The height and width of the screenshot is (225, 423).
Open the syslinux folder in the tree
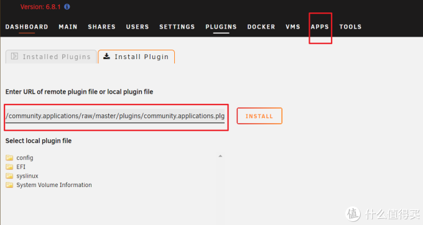click(27, 176)
